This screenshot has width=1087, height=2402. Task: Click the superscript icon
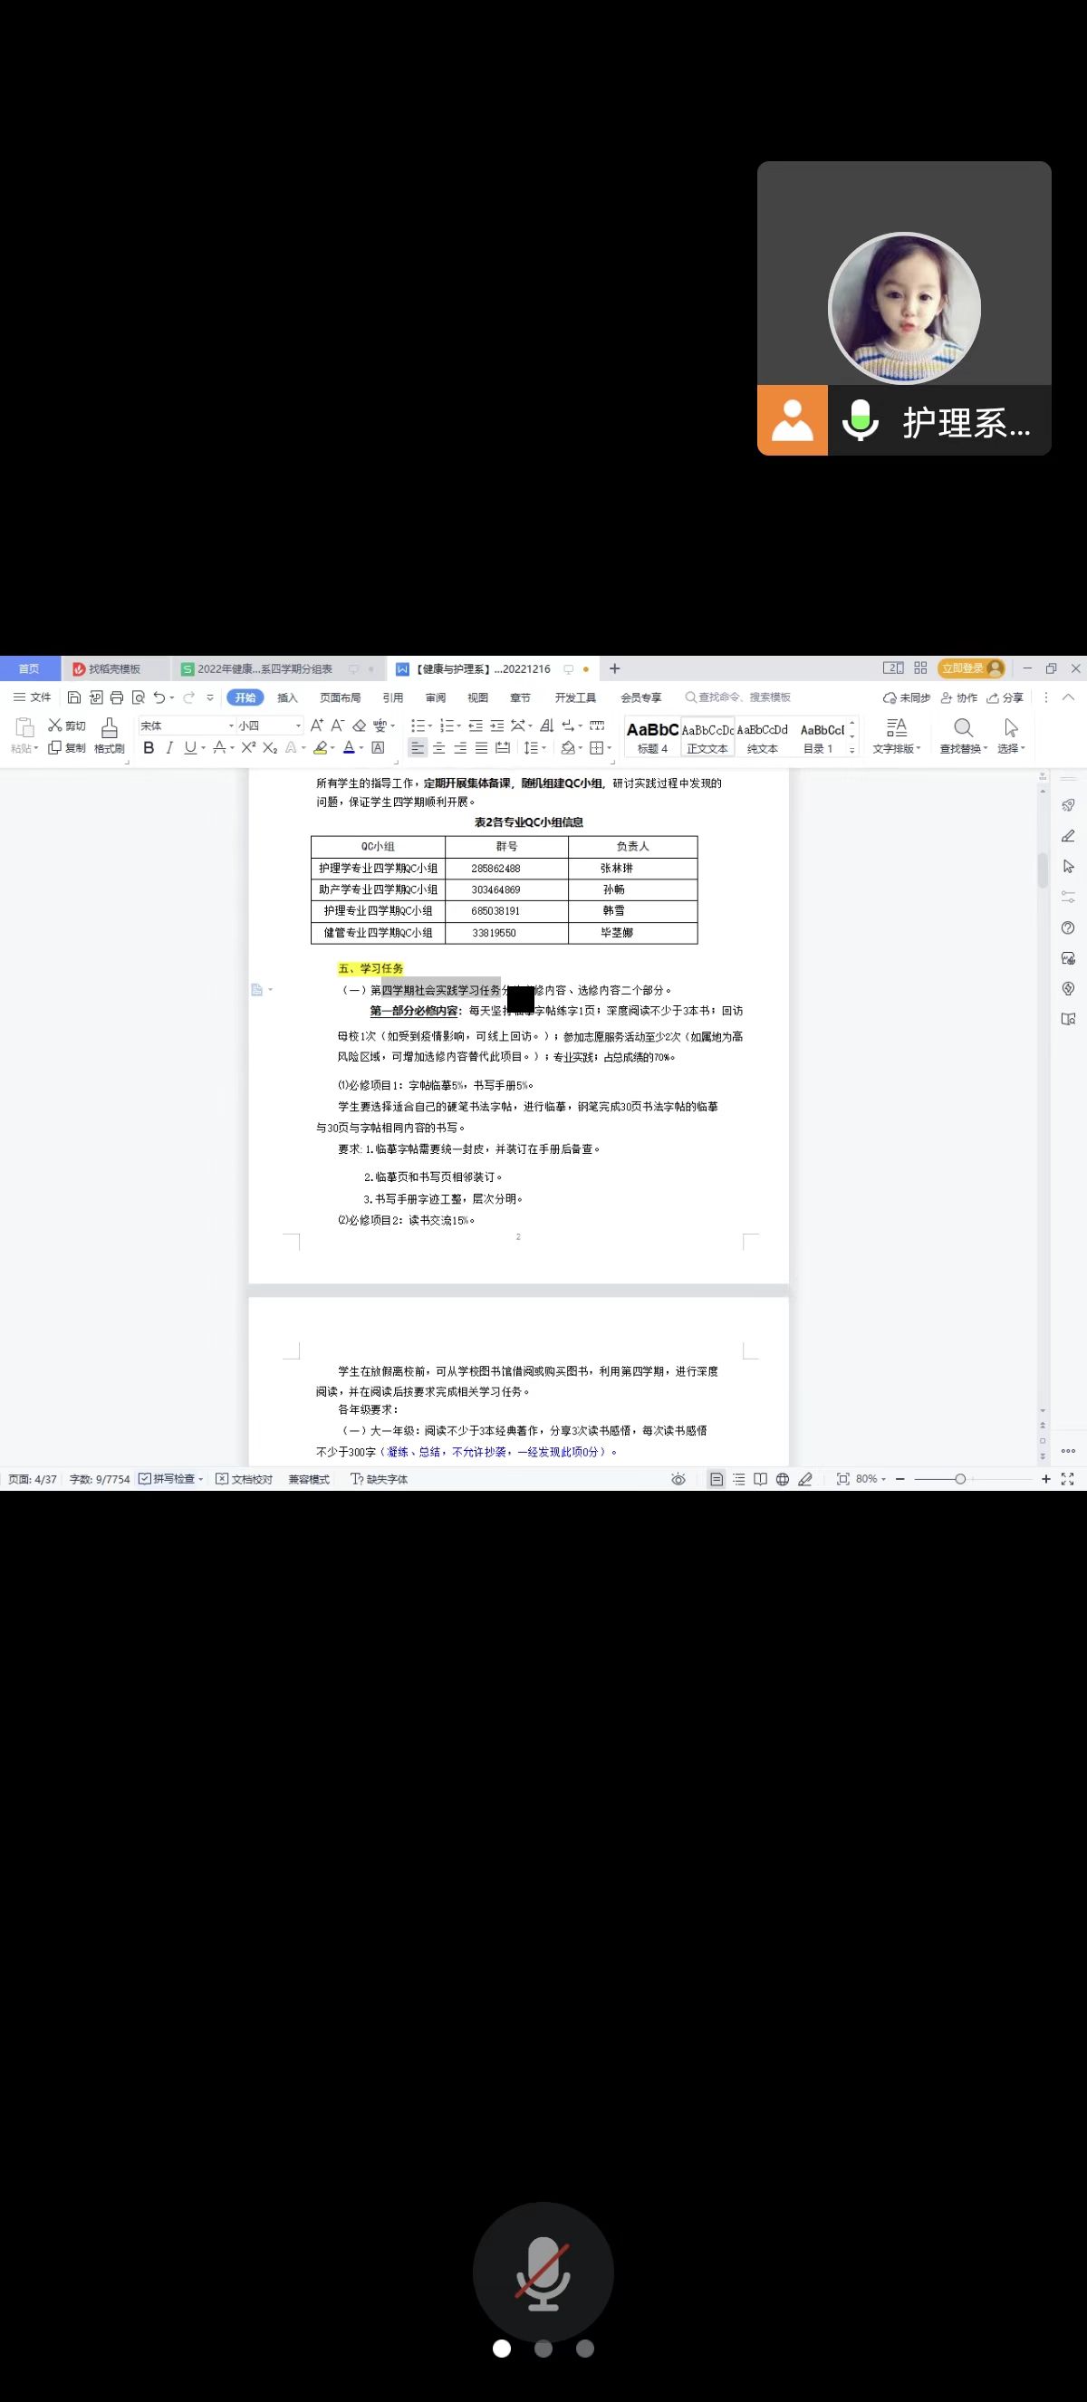248,748
